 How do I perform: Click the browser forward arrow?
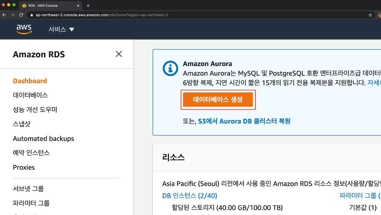pyautogui.click(x=13, y=15)
